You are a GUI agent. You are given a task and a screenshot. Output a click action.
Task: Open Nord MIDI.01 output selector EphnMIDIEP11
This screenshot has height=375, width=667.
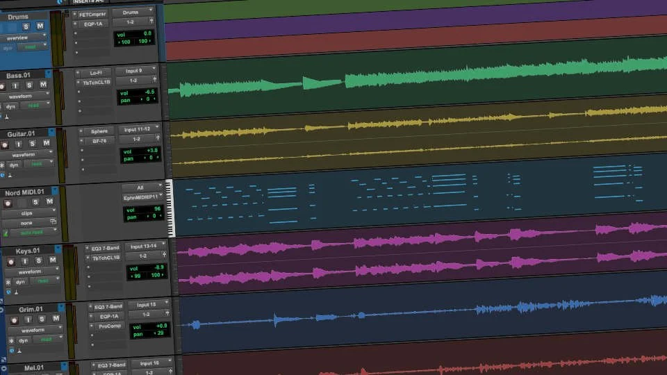tap(143, 198)
